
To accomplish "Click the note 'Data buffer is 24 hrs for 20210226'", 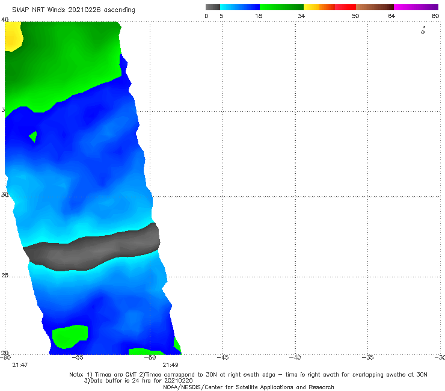I will point(138,381).
